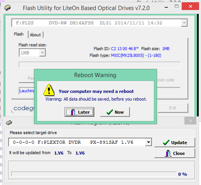Screen dimensions: 201x185
Task: Minimize the Flash Utility window
Action: (166, 7)
